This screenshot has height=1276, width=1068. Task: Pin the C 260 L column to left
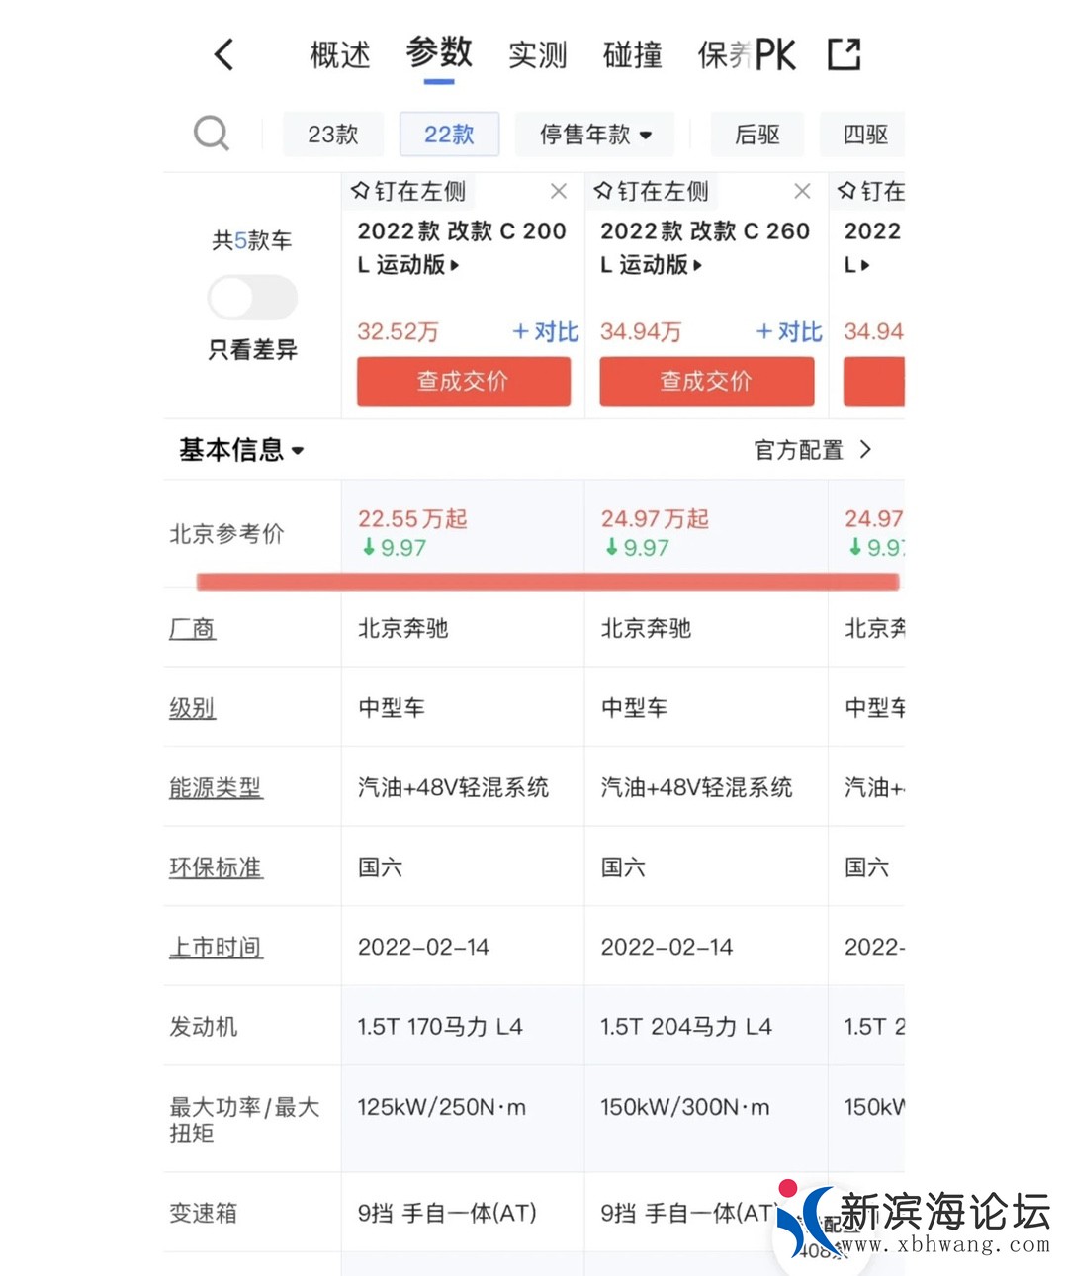point(652,191)
